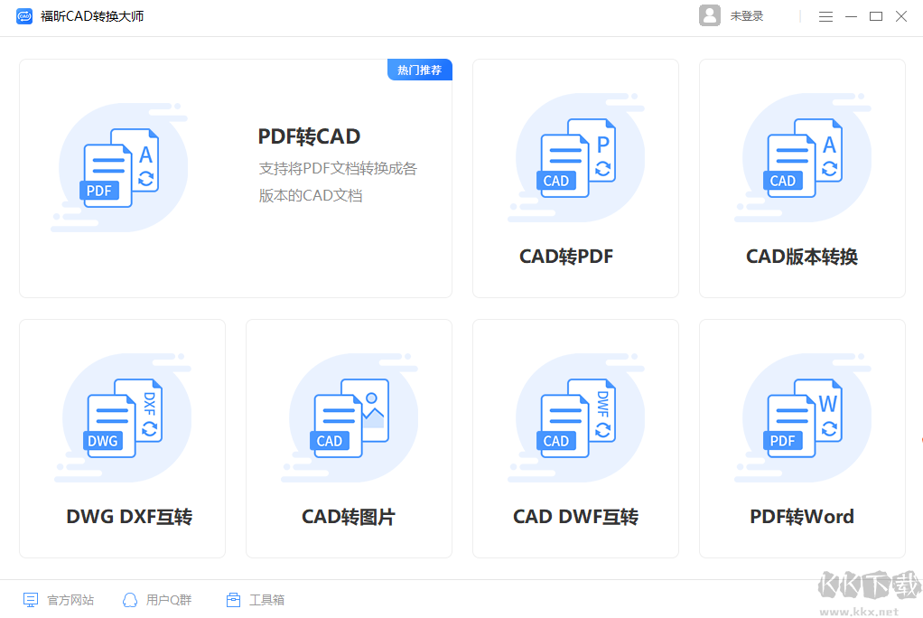
Task: Click the PDF document icon with refresh arrows
Action: 121,167
